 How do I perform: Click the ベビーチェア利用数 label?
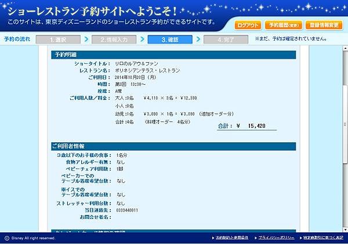click(x=89, y=169)
